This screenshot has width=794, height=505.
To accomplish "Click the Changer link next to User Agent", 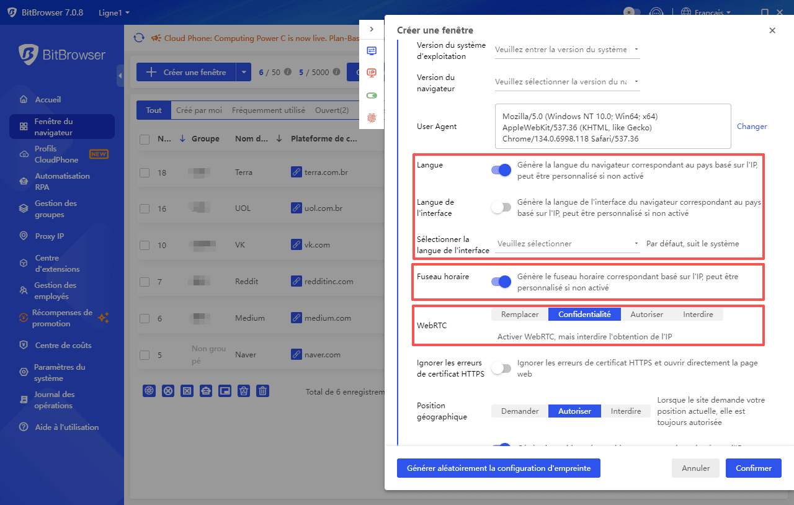I will click(751, 126).
